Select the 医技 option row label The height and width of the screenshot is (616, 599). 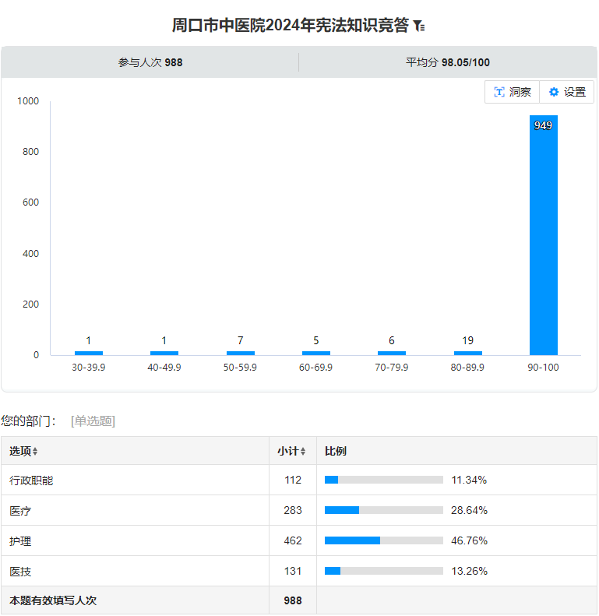[x=20, y=571]
